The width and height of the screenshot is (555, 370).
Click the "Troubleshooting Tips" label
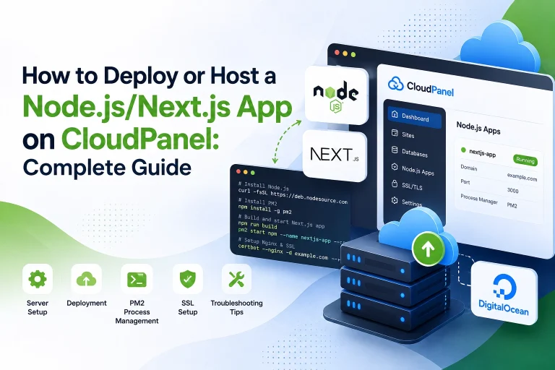[x=236, y=307]
